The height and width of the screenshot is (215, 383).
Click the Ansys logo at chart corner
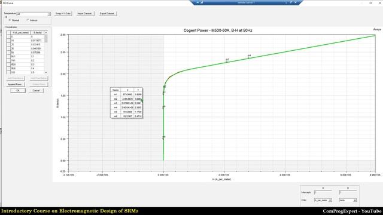[377, 29]
